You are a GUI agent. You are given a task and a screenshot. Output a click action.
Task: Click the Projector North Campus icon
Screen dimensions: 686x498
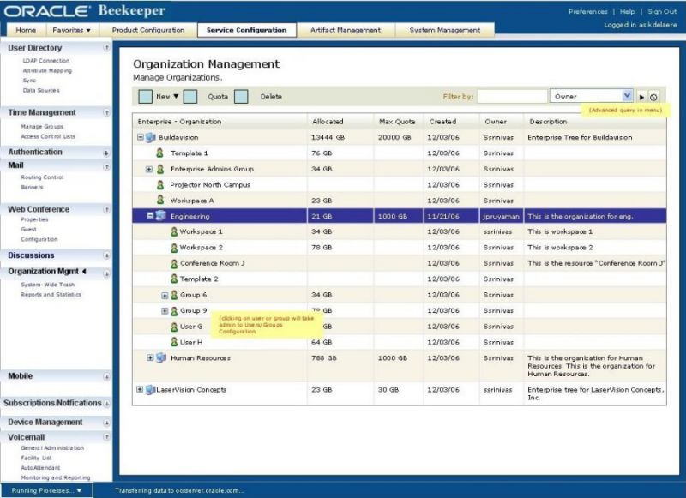(160, 184)
